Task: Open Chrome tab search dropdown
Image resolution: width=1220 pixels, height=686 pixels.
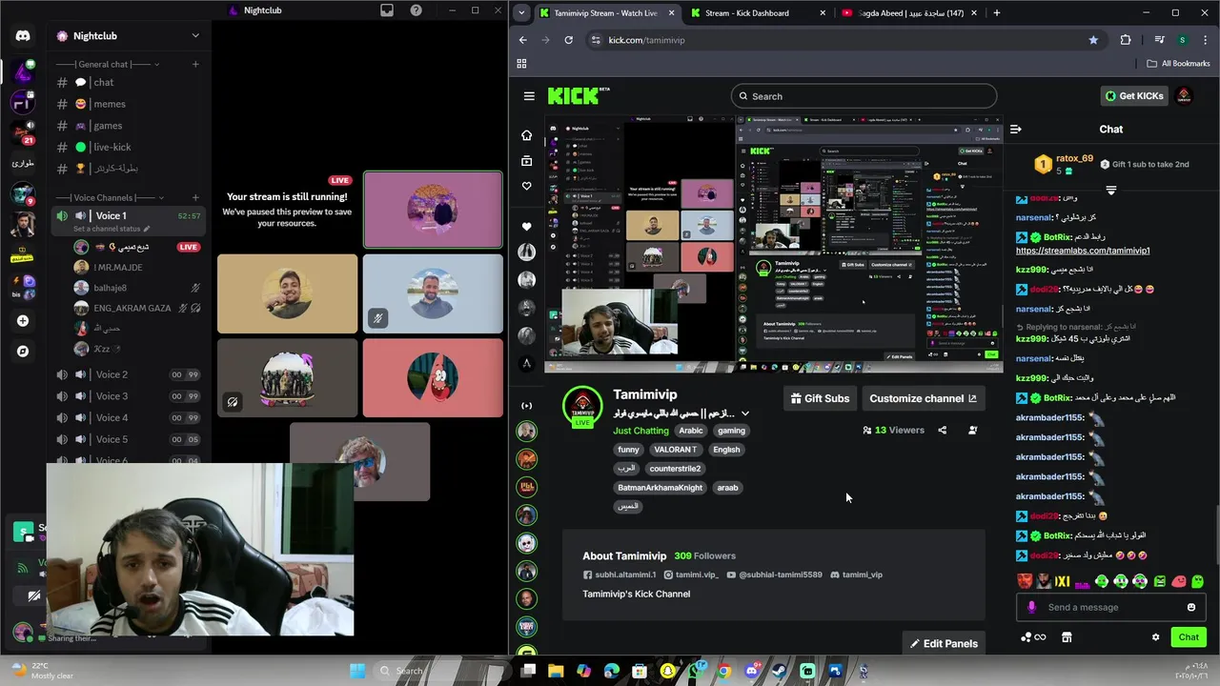Action: click(520, 12)
